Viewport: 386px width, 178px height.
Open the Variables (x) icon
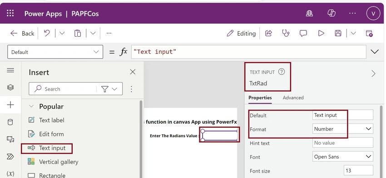pos(10,173)
